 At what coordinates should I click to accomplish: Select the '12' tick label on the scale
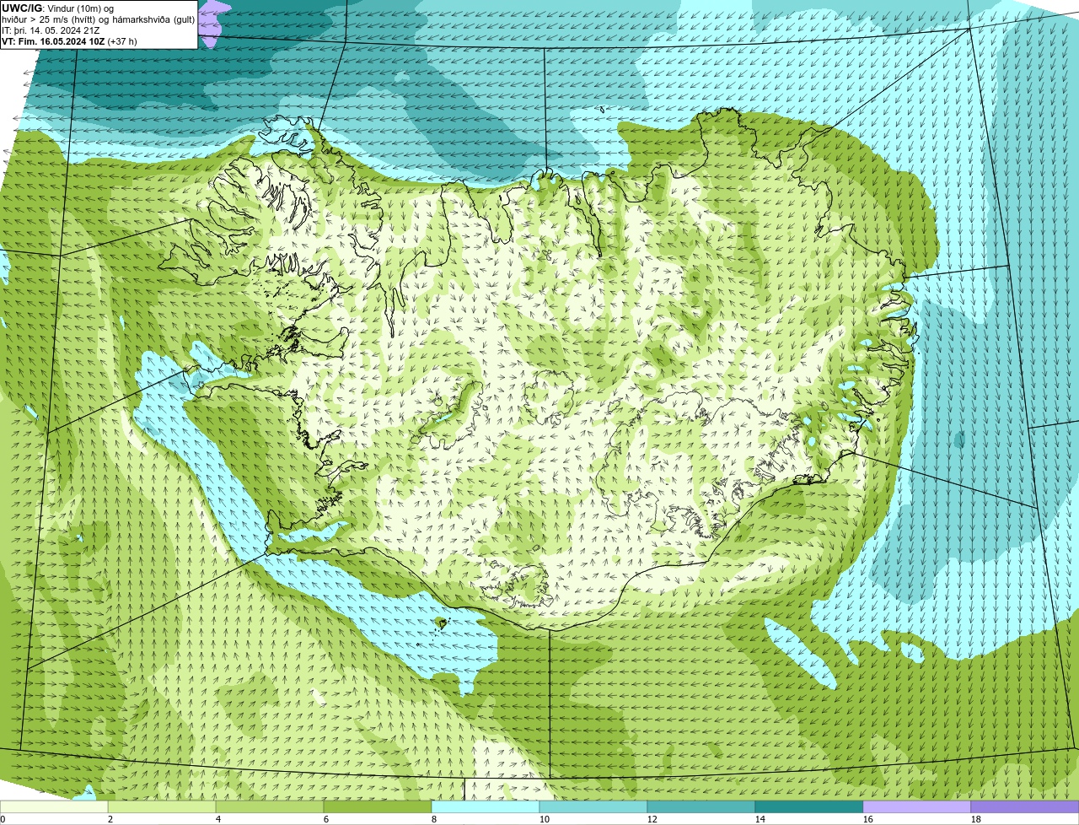click(652, 819)
